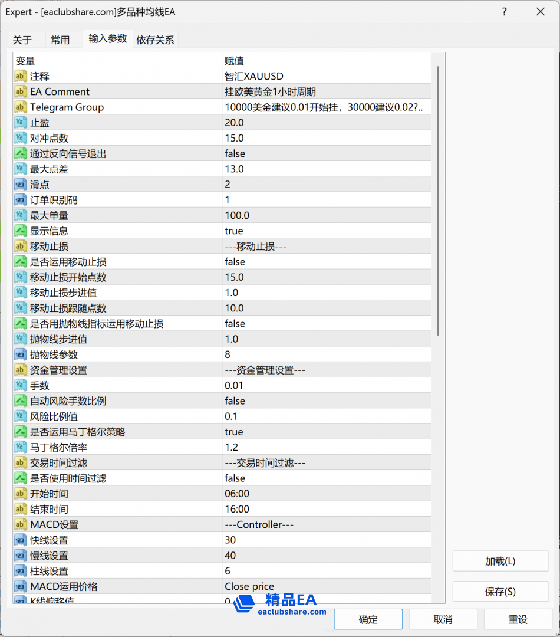
Task: Switch to the 依存关系 tab
Action: pos(155,40)
